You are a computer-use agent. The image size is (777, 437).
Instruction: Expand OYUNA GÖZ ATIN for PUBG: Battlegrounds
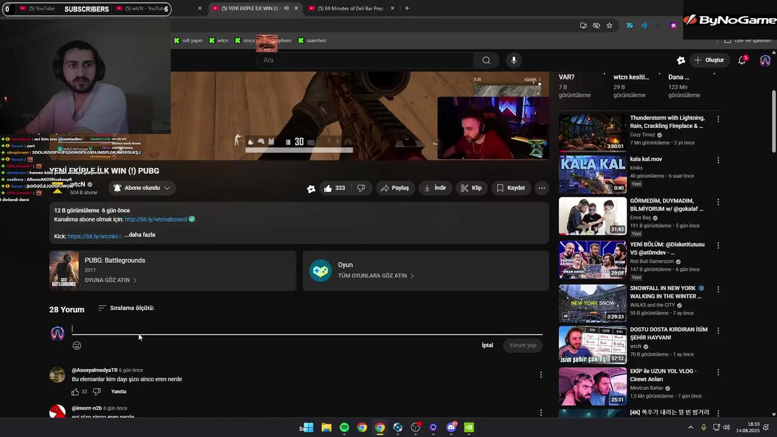coord(110,280)
